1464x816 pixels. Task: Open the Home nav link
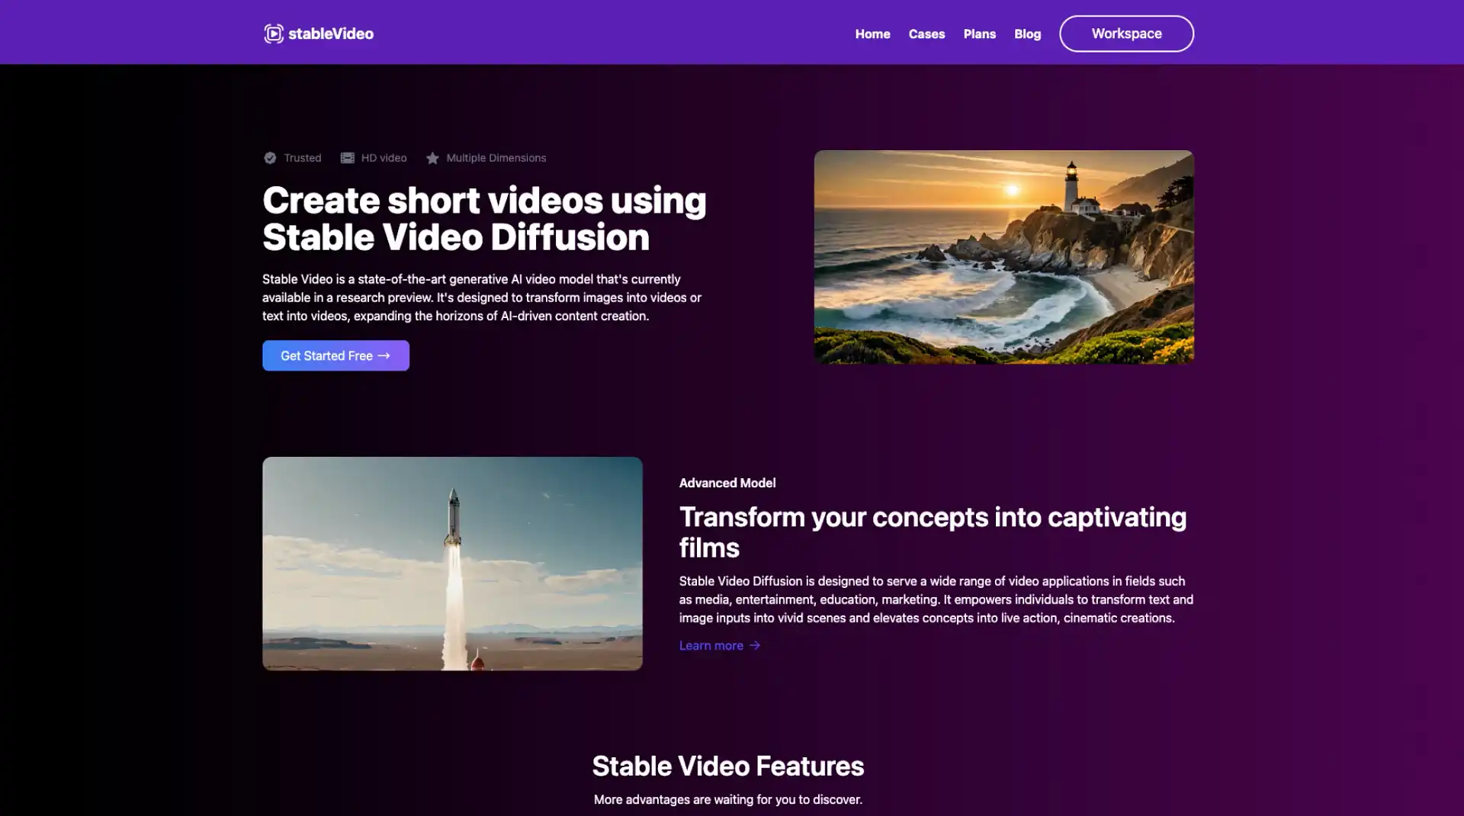click(x=872, y=34)
